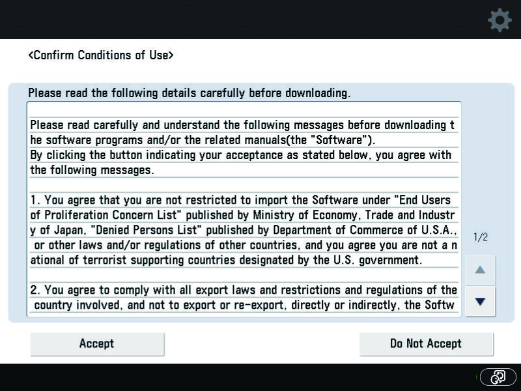521x391 pixels.
Task: Tap the down arrow scroll button
Action: (x=480, y=301)
